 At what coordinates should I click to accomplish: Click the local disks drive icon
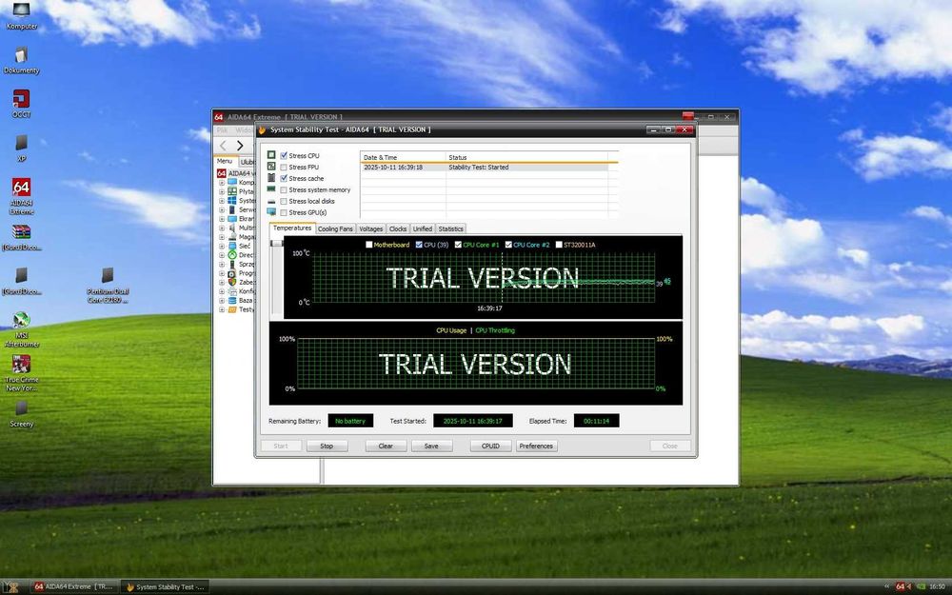271,201
